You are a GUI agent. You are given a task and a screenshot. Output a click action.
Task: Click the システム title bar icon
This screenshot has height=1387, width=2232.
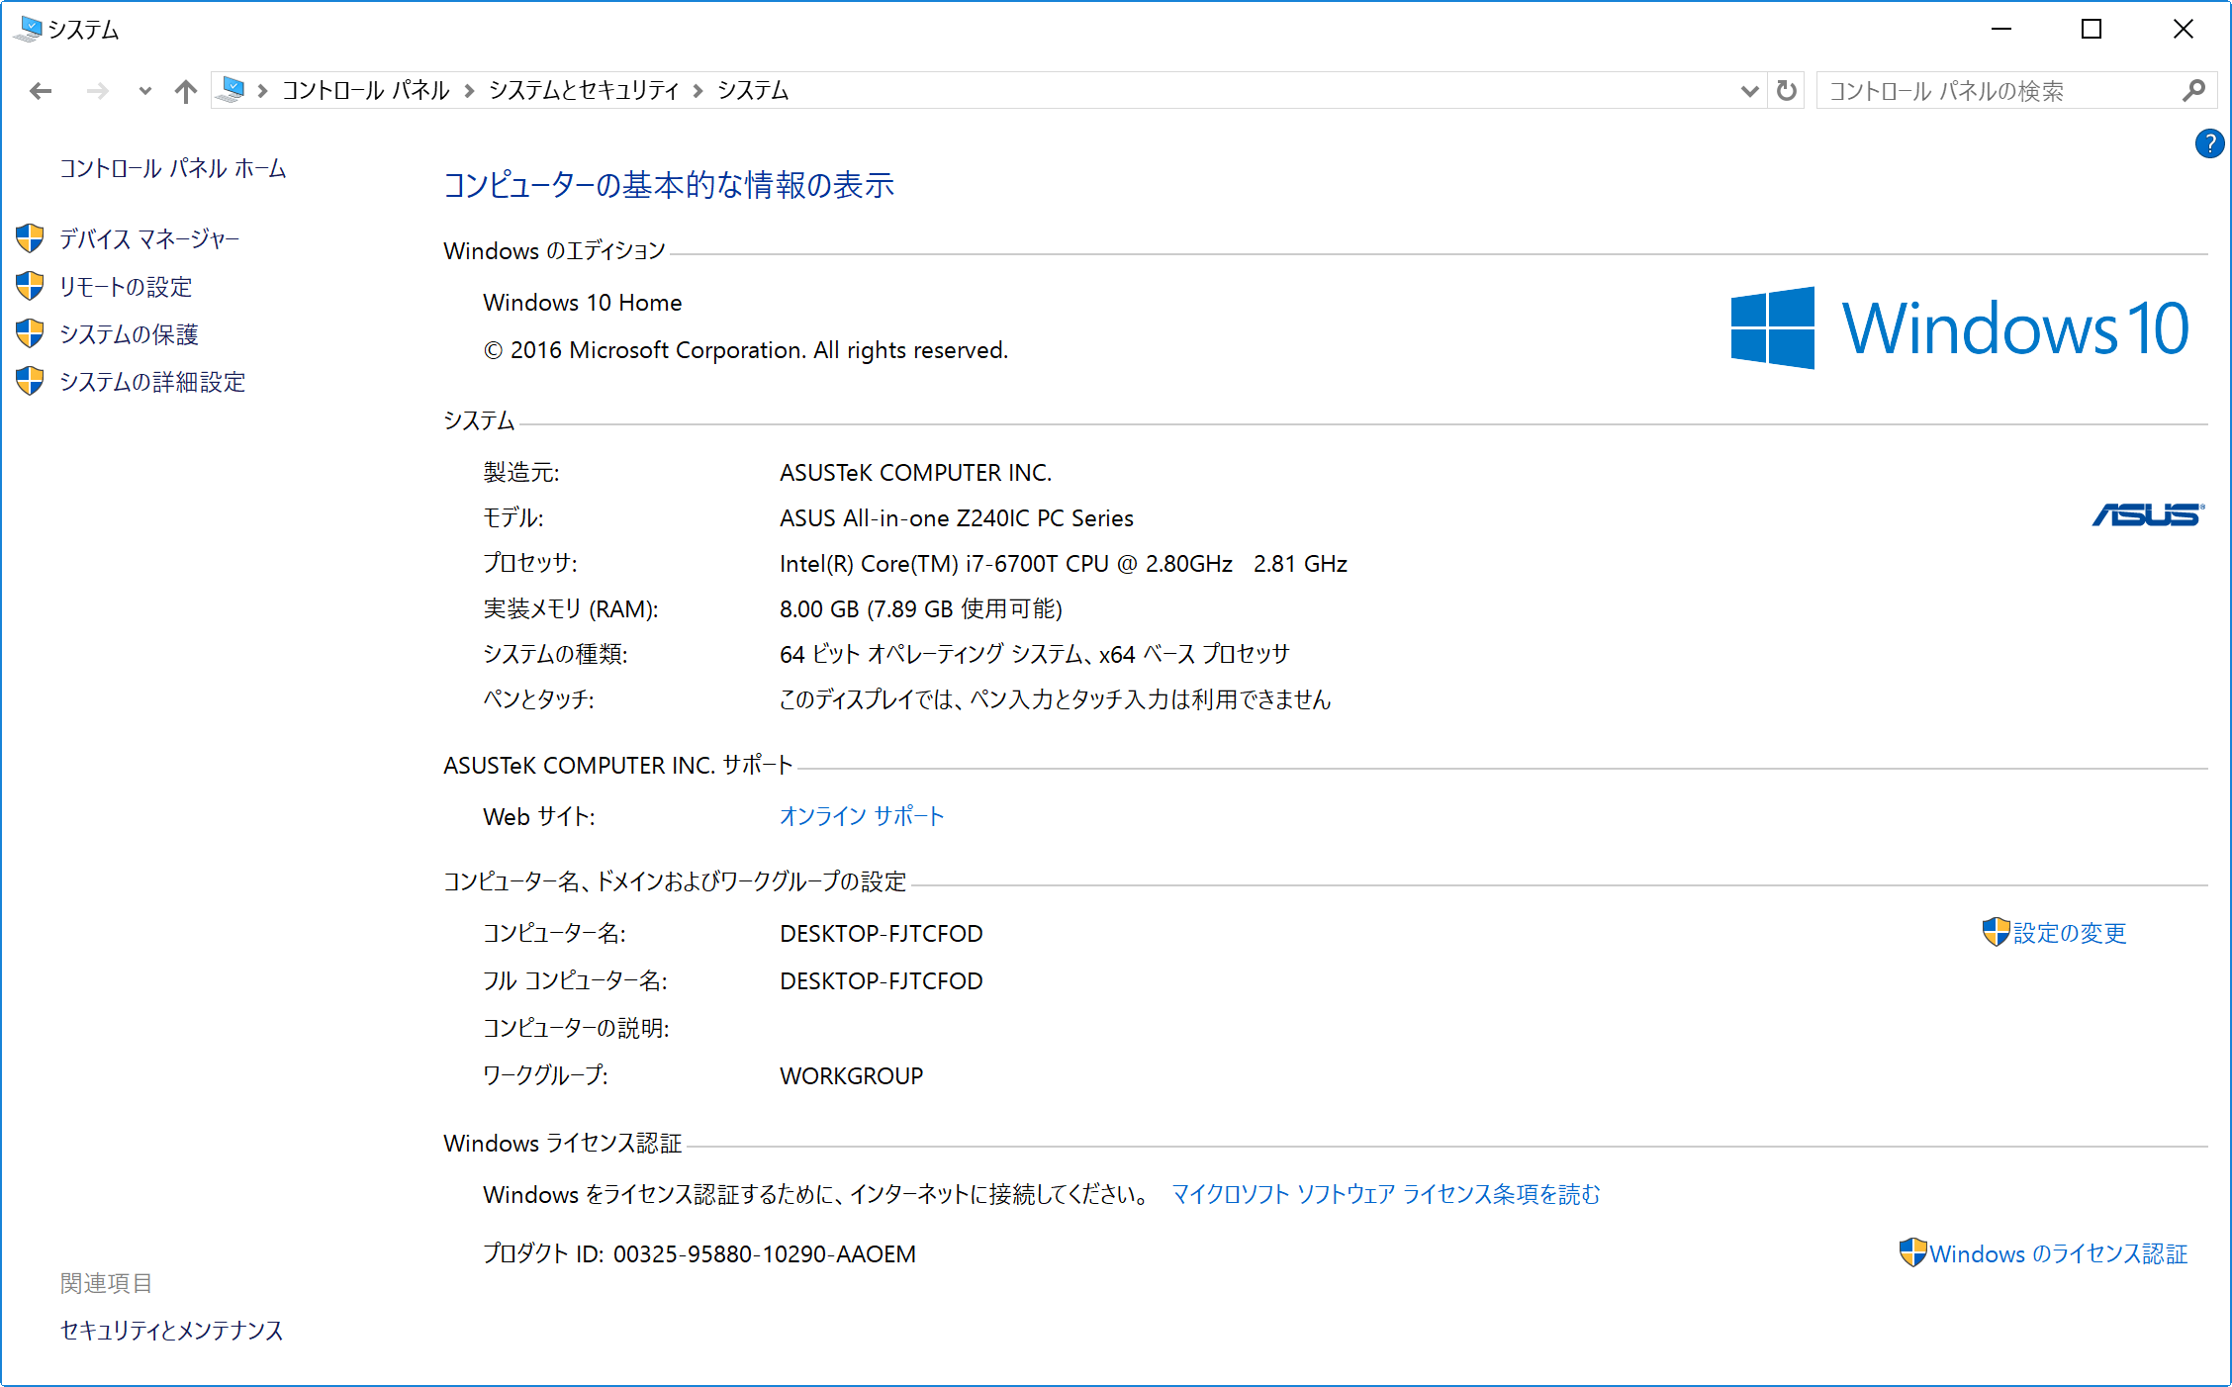(28, 29)
